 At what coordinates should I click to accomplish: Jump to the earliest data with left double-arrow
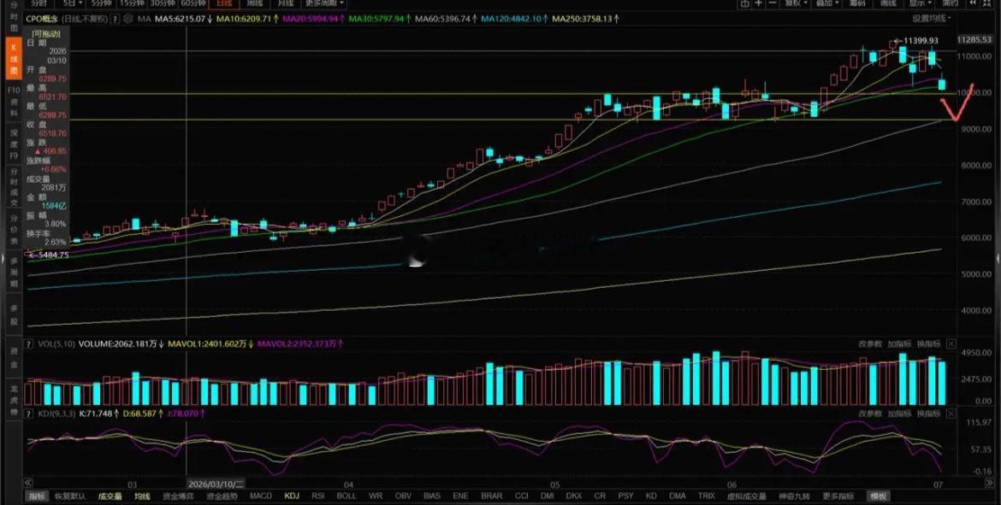(27, 484)
